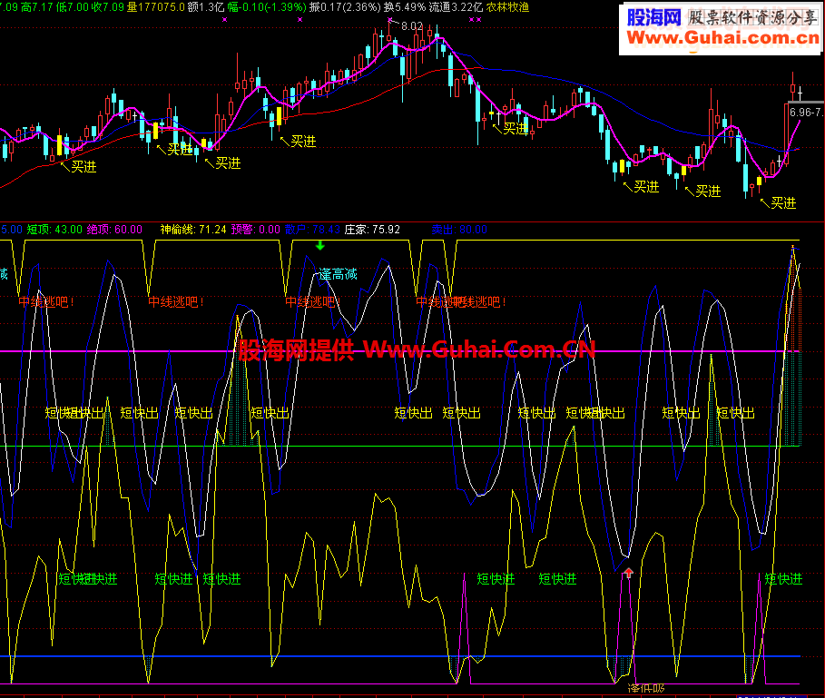Screen dimensions: 825x698
Task: Click the 额1.3亿 turnover amount
Action: coord(206,7)
